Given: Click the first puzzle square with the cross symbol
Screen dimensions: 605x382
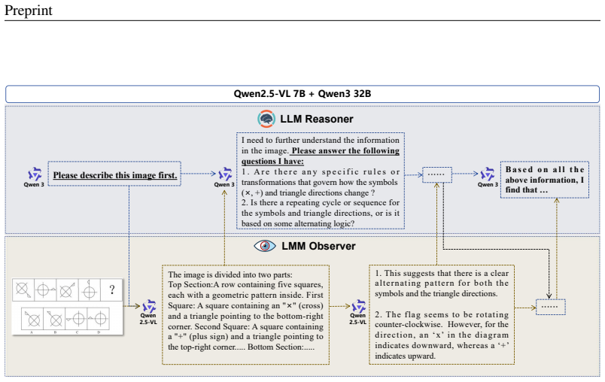Looking at the screenshot, I should pos(23,290).
